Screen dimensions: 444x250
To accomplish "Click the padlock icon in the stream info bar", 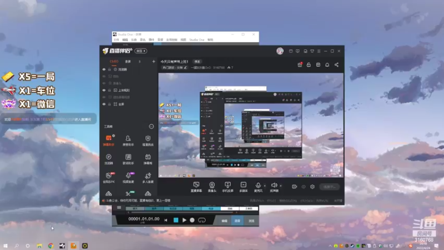I will click(309, 64).
